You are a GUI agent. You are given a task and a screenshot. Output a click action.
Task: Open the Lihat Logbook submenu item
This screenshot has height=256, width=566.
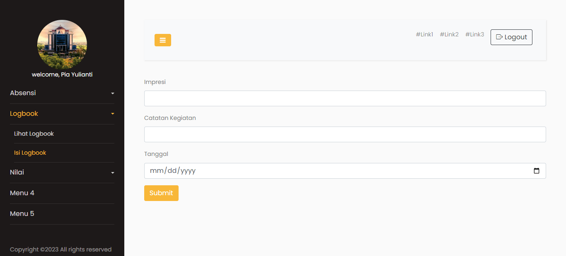(x=34, y=134)
